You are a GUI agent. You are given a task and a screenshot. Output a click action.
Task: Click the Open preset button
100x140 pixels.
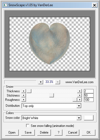pyautogui.click(x=12, y=132)
